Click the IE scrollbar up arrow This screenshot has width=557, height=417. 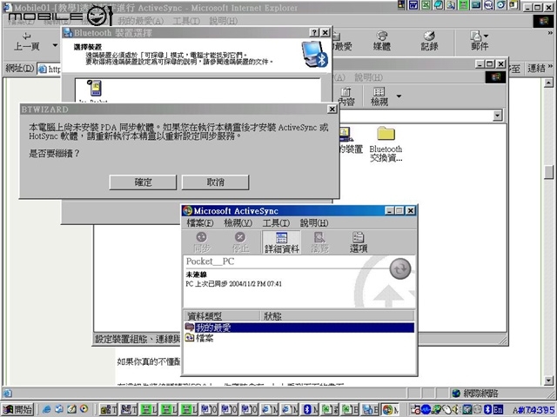(x=548, y=83)
